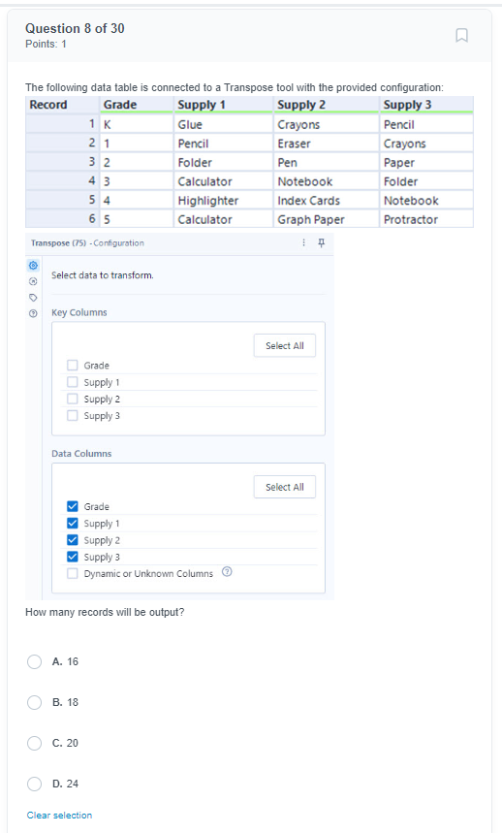502x833 pixels.
Task: Click Select All in Data Columns
Action: tap(284, 487)
